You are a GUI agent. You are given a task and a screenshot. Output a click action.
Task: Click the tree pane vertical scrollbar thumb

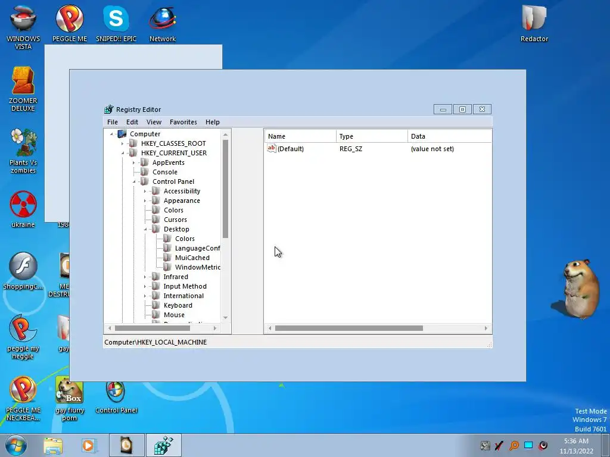pyautogui.click(x=225, y=189)
